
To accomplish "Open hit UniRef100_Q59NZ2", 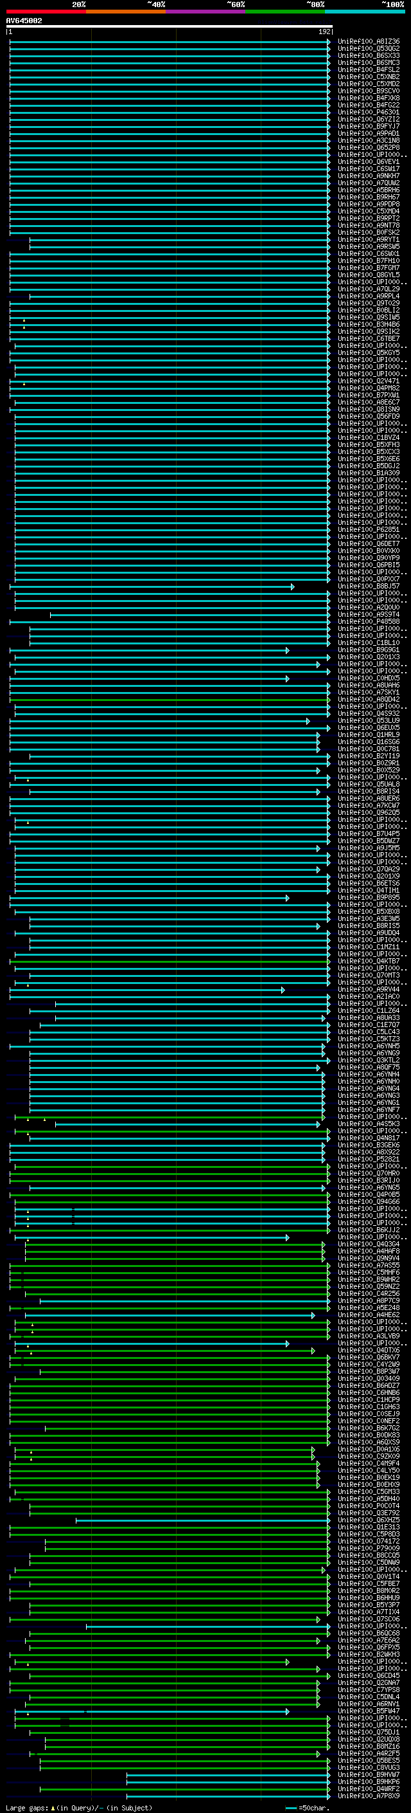I will (369, 1286).
